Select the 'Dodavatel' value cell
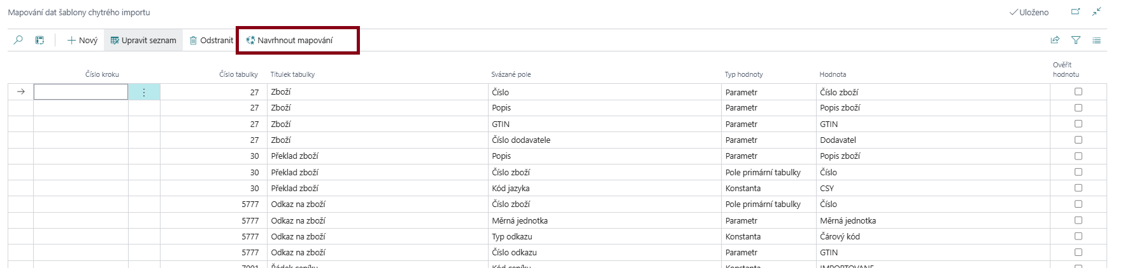The width and height of the screenshot is (1132, 268). tap(838, 140)
